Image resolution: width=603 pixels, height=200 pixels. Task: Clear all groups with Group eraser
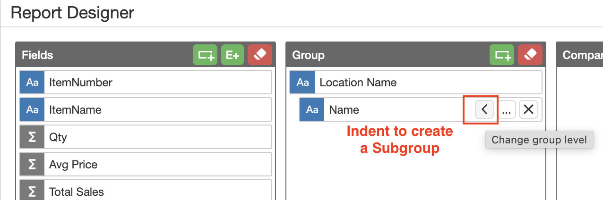point(530,55)
